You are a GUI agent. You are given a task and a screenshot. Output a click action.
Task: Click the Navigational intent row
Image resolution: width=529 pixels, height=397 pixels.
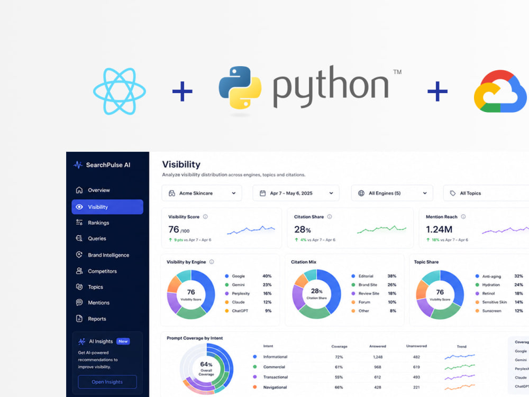click(x=364, y=387)
